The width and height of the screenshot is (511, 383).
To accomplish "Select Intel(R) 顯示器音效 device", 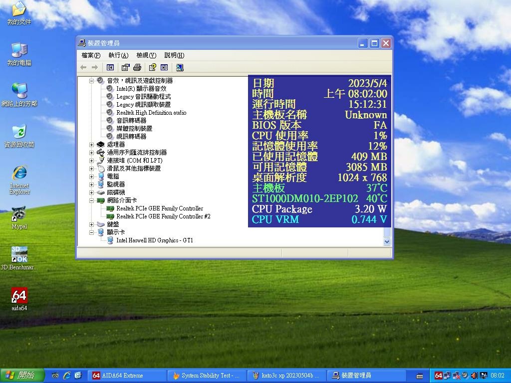I will pyautogui.click(x=141, y=89).
